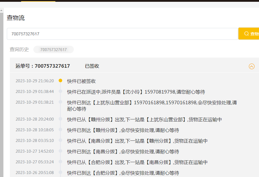Click the yellow 查物流 search button
The height and width of the screenshot is (177, 259).
click(x=249, y=34)
